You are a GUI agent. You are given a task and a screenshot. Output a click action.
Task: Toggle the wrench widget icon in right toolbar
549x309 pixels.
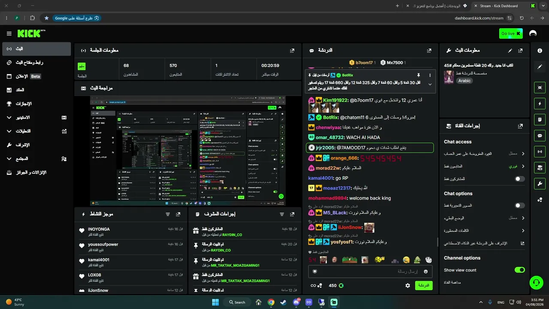540,184
